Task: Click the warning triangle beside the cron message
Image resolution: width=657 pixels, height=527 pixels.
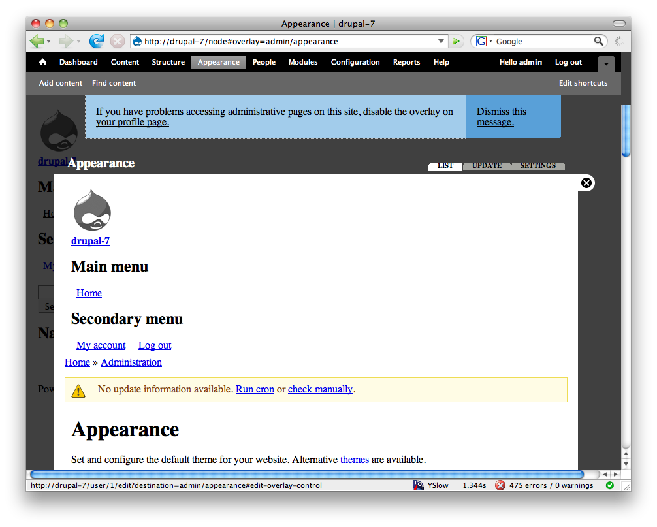Action: point(79,389)
